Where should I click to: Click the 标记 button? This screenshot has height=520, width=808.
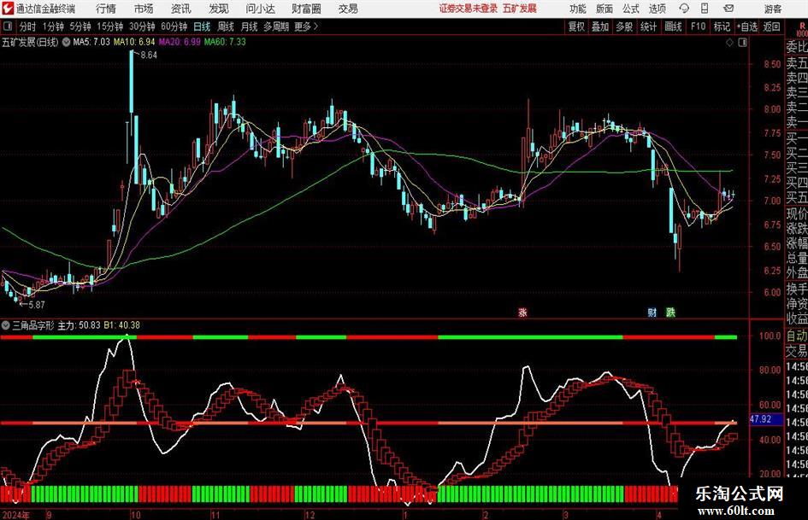722,26
